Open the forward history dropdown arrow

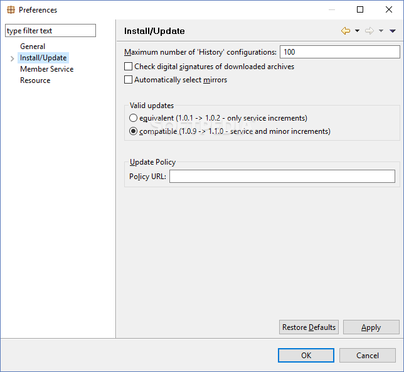click(381, 31)
